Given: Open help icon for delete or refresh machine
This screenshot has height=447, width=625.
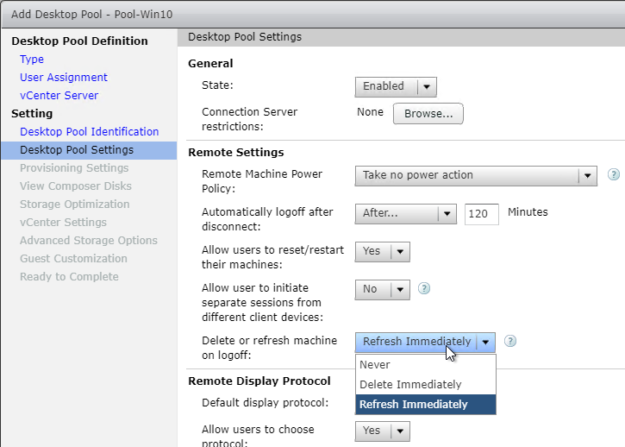Looking at the screenshot, I should pos(510,341).
